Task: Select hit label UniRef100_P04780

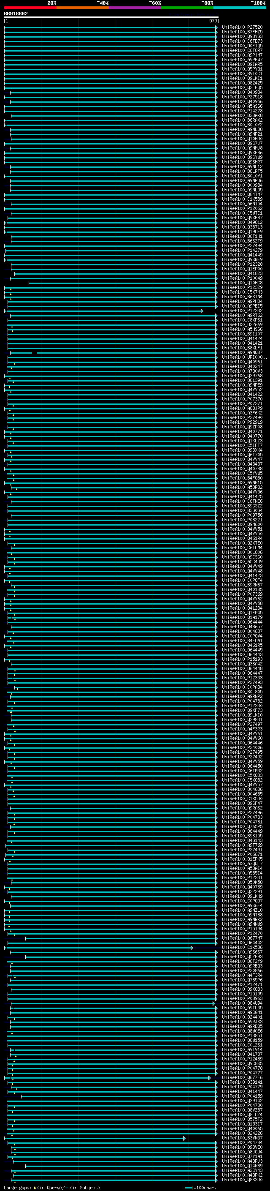Action: [x=242, y=1106]
